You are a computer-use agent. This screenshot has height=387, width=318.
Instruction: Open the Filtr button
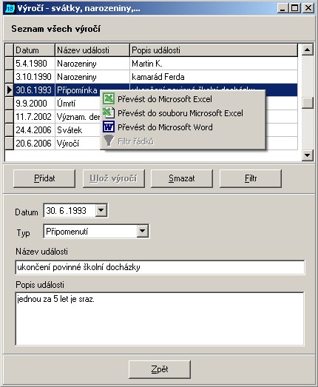click(251, 178)
